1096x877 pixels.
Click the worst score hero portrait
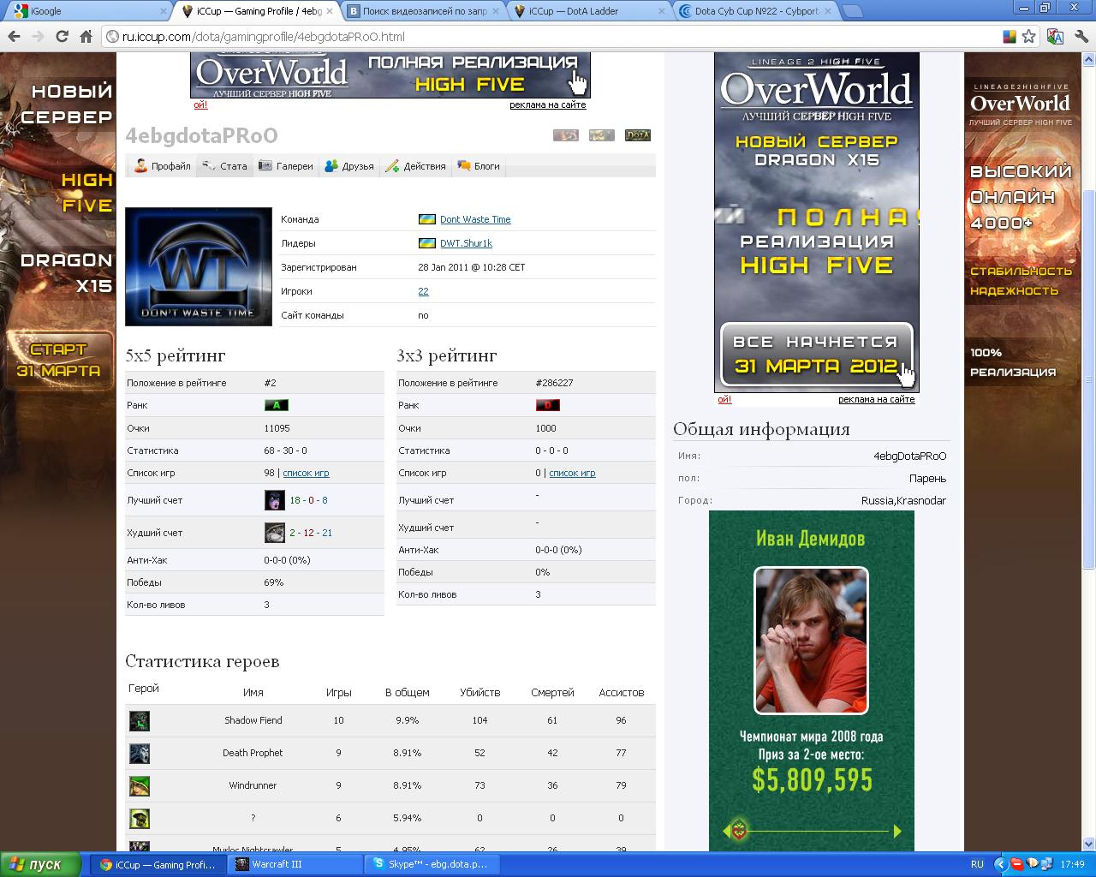click(x=274, y=533)
